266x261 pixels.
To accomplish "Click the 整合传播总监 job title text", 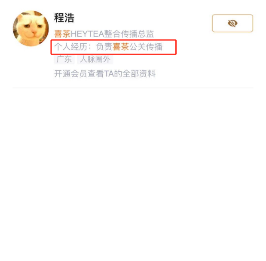I will pyautogui.click(x=129, y=34).
